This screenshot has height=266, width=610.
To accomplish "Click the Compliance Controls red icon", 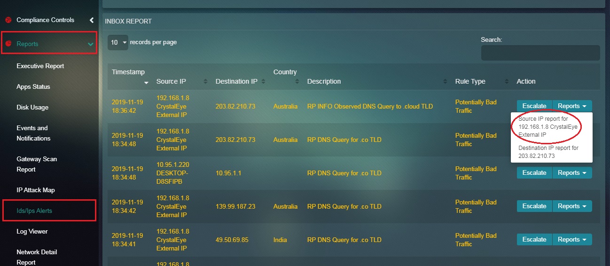I will click(x=8, y=20).
